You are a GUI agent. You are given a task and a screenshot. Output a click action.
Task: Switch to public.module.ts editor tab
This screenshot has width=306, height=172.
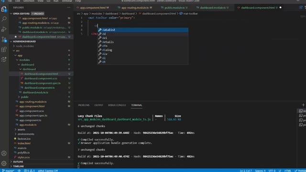(174, 8)
